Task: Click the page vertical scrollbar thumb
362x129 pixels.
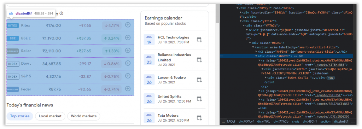Action: pyautogui.click(x=217, y=14)
